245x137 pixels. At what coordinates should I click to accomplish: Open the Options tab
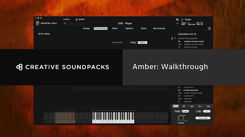click(x=129, y=28)
